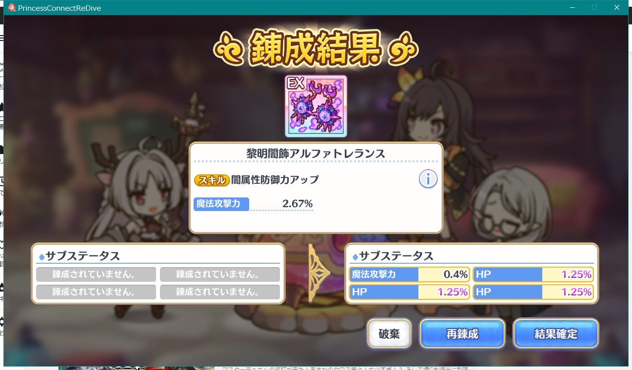Screen dimensions: 632x370
Task: Click the EX equipment item thumbnail
Action: pyautogui.click(x=316, y=106)
